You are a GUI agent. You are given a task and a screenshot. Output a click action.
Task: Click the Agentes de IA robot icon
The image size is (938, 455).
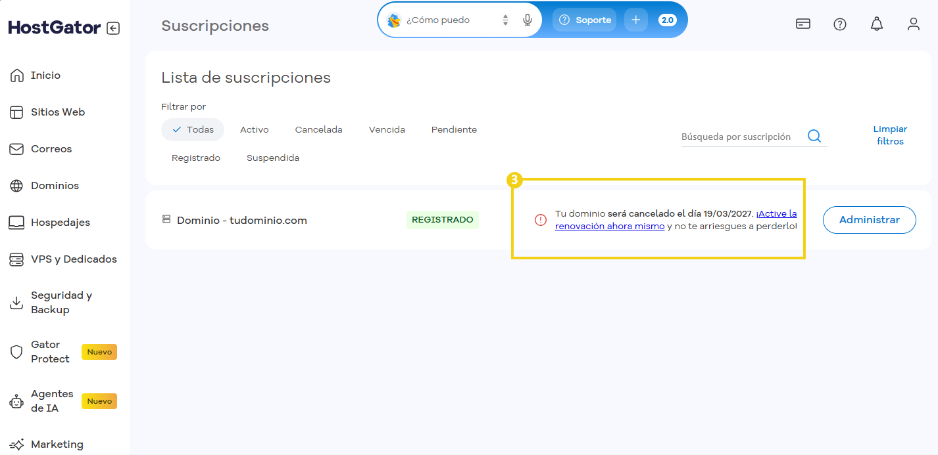(16, 401)
